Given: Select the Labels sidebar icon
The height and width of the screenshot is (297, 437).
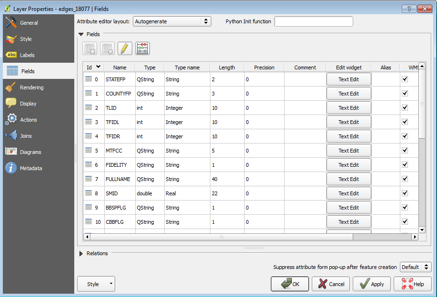Looking at the screenshot, I should coord(11,55).
